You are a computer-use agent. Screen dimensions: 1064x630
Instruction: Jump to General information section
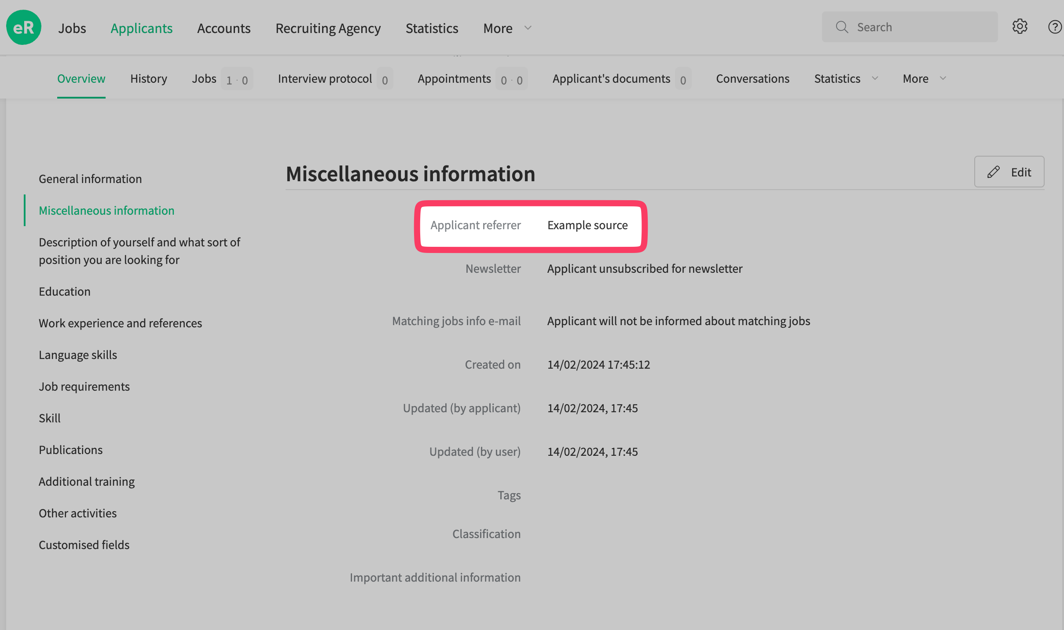click(x=90, y=179)
